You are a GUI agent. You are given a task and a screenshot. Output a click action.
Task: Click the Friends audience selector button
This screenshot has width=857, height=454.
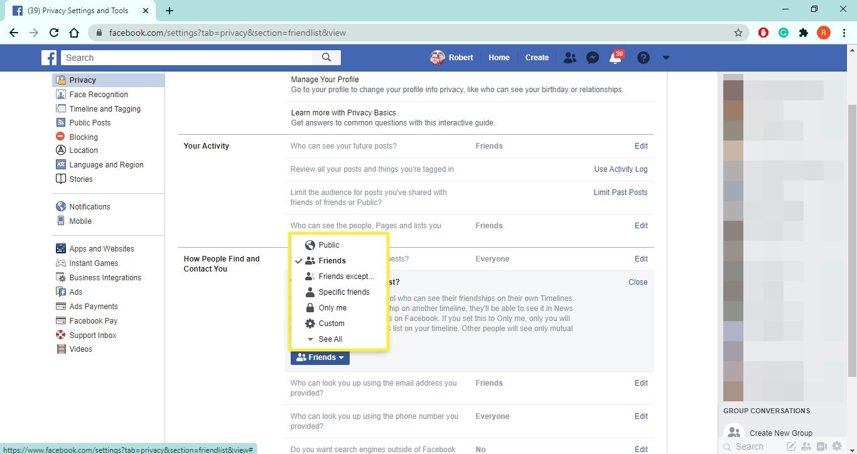click(320, 357)
